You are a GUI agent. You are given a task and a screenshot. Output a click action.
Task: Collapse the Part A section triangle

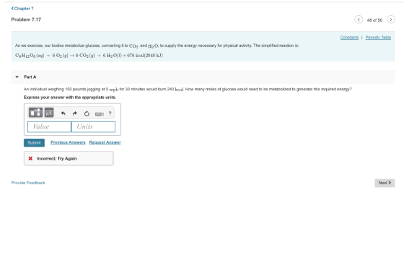[17, 77]
